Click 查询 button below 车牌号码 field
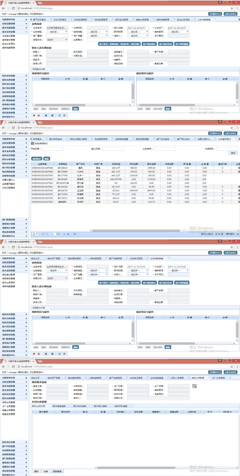The image size is (240, 476). coord(233,153)
